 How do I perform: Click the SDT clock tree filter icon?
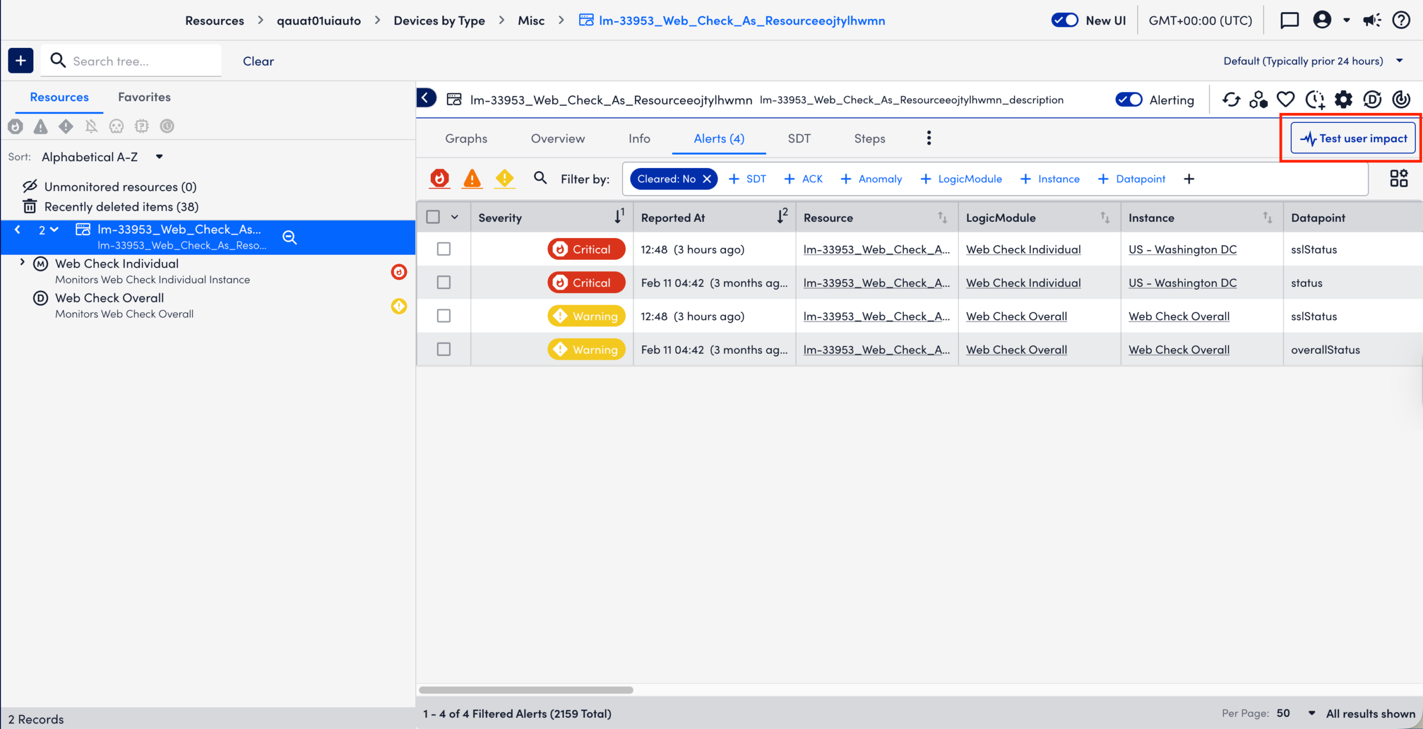(167, 126)
